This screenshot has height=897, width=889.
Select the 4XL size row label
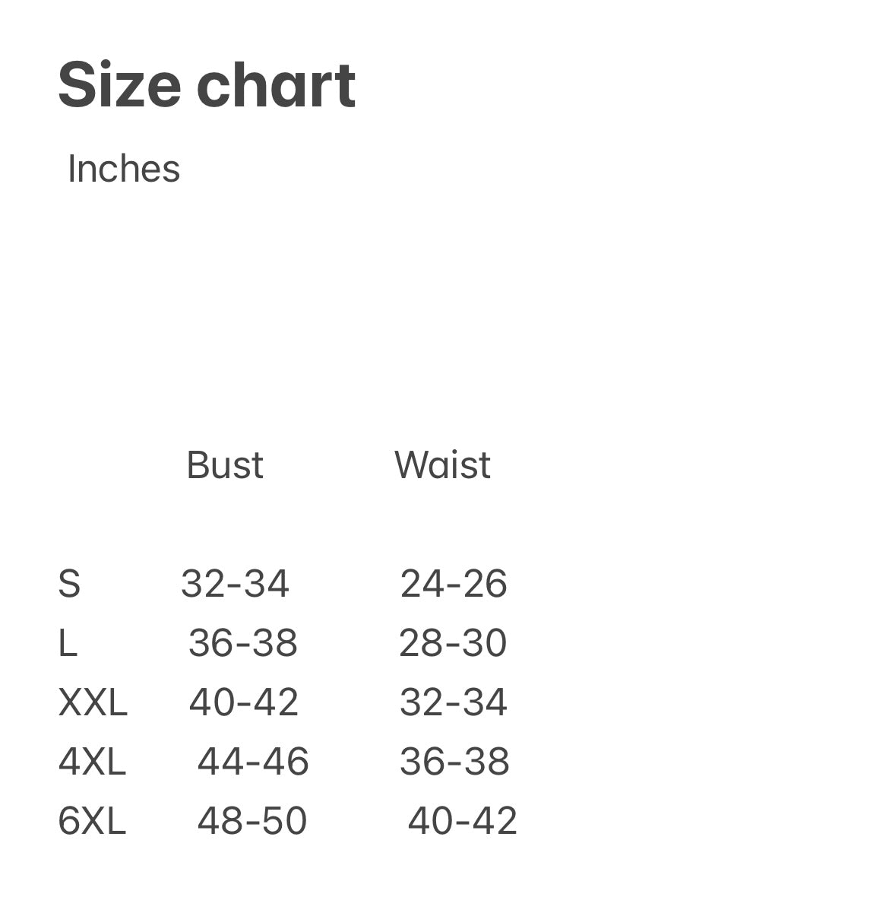click(x=92, y=761)
